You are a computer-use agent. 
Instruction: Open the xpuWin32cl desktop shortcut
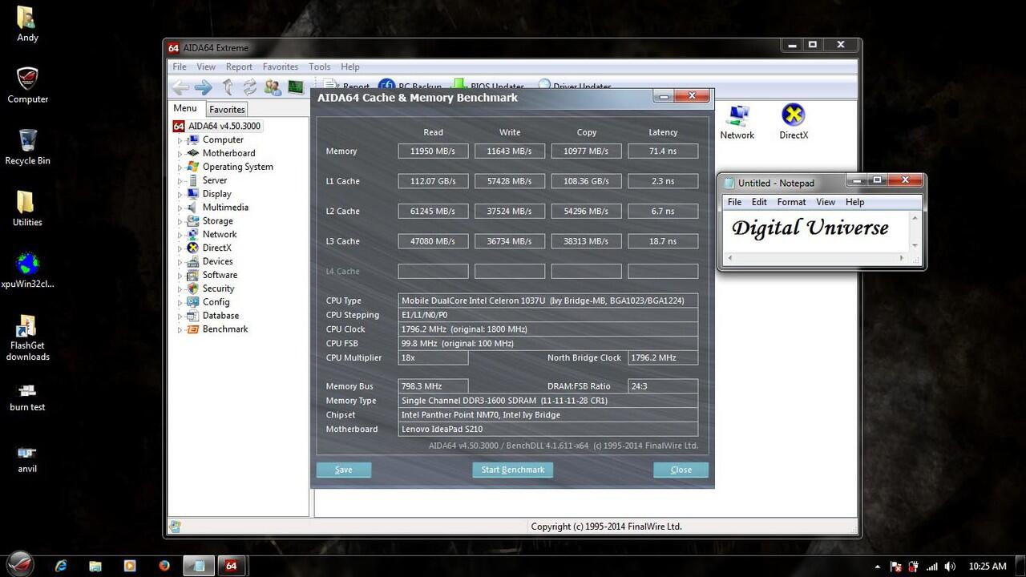(x=27, y=270)
